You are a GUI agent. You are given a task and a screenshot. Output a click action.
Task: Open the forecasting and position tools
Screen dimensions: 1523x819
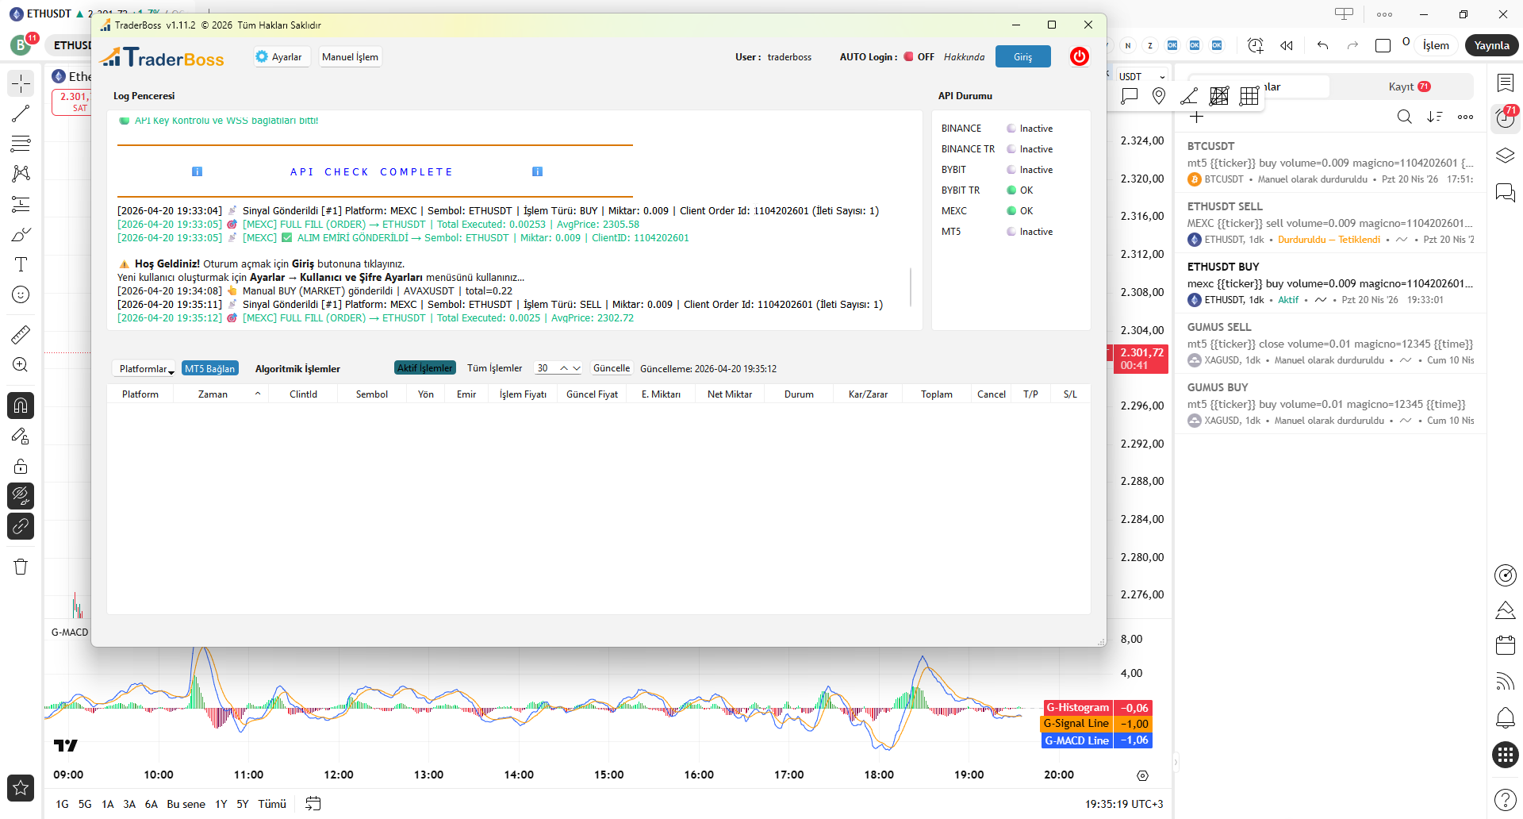(x=21, y=204)
